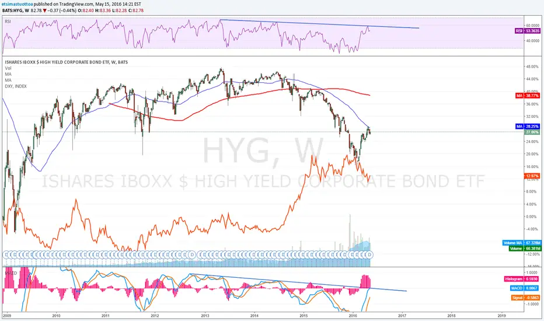Click the 20.00% price axis label
The width and height of the screenshot is (544, 321).
533,154
